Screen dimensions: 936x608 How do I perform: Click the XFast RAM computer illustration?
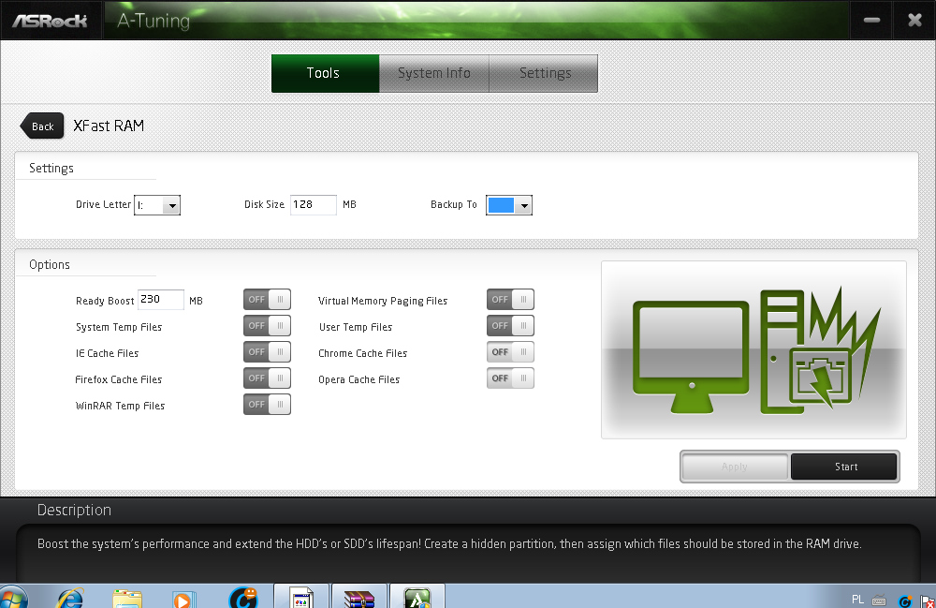coord(753,350)
